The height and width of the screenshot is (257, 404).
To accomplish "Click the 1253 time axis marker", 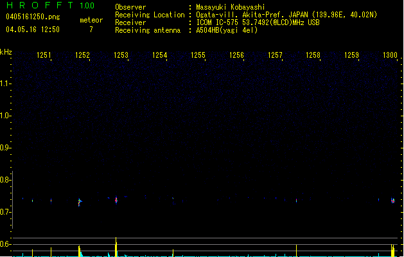I will [121, 55].
